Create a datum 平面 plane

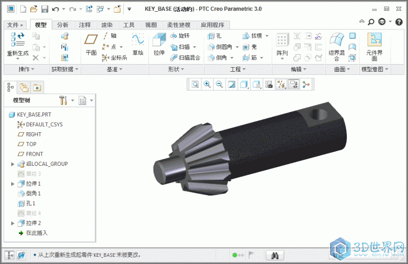[x=91, y=45]
